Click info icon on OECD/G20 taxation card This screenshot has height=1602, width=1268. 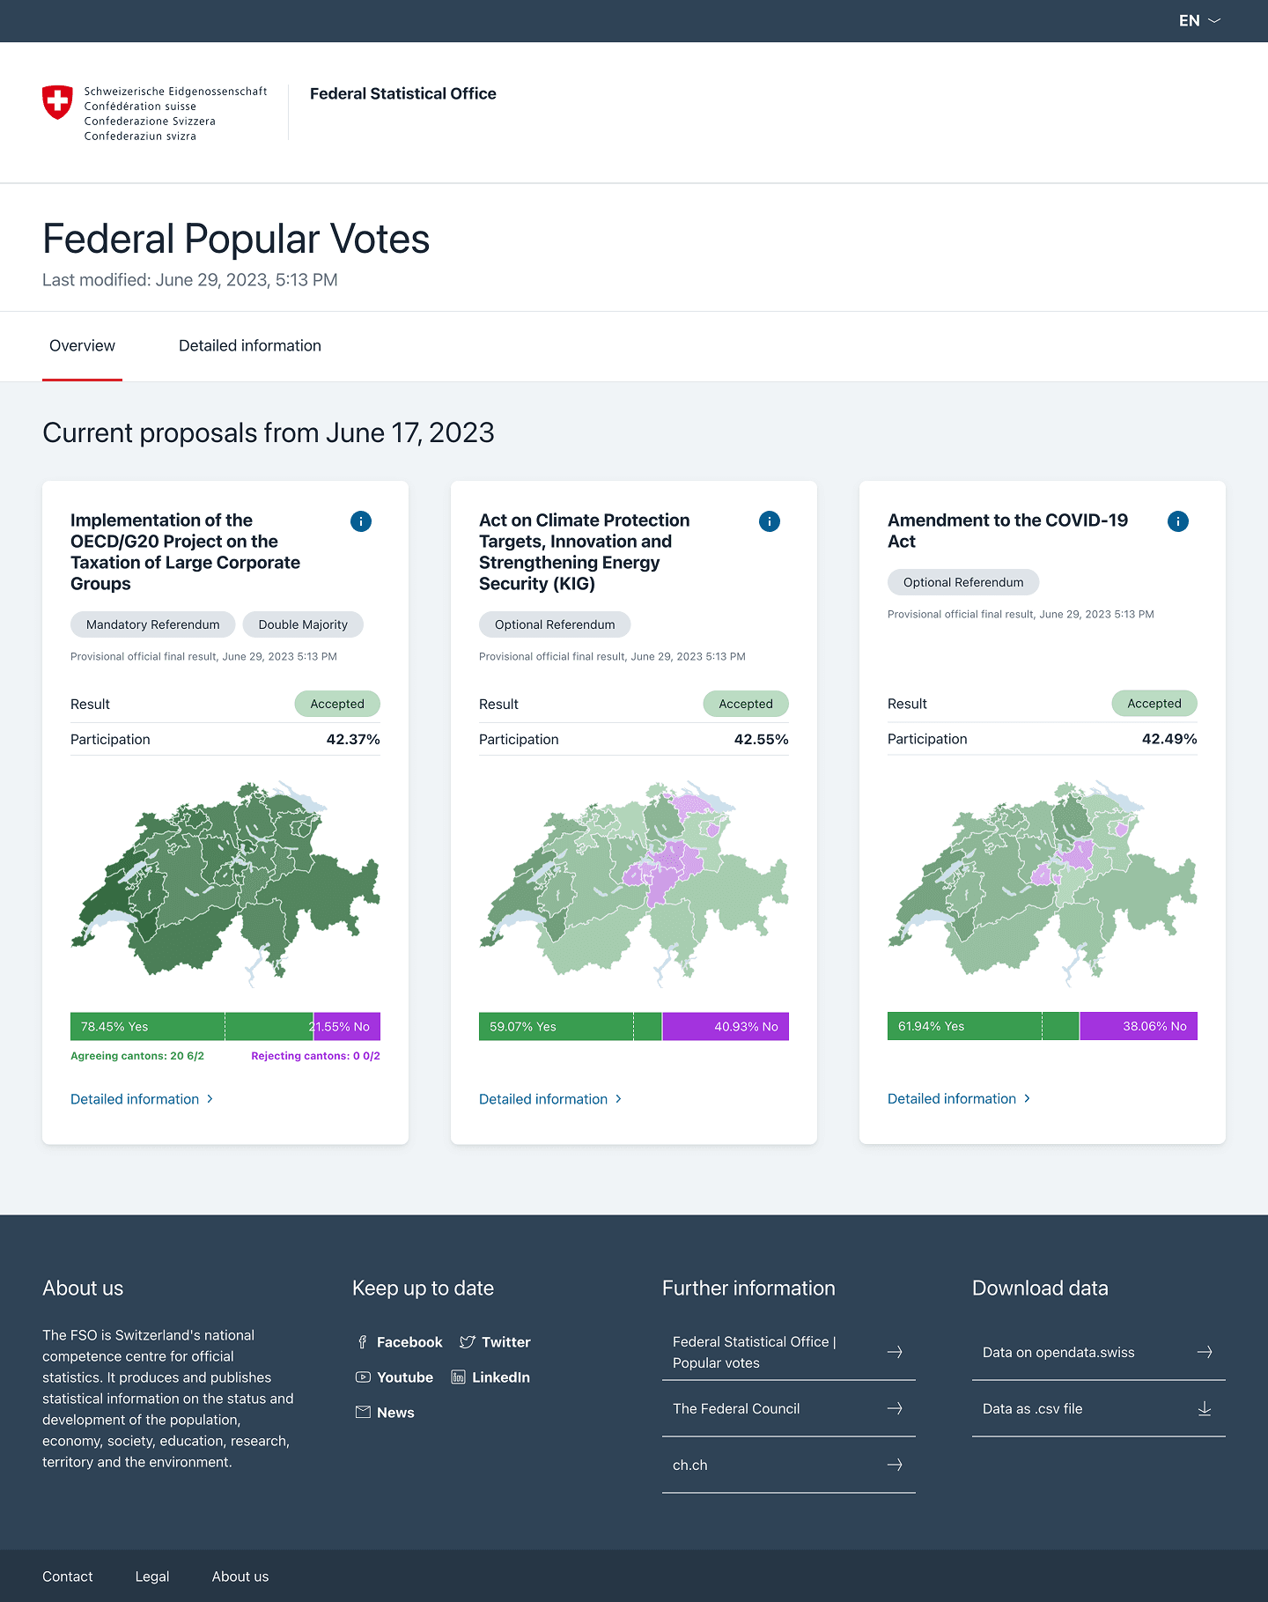pyautogui.click(x=361, y=521)
